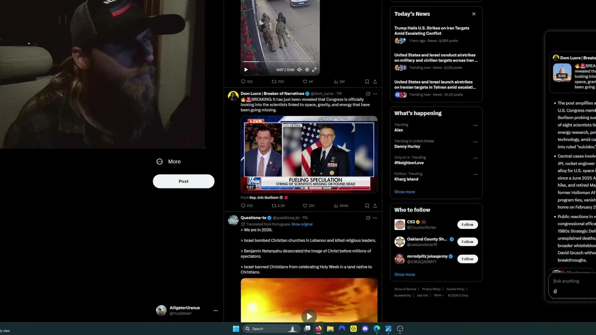This screenshot has width=596, height=335.
Task: Follow the CS2 account
Action: pos(467,224)
